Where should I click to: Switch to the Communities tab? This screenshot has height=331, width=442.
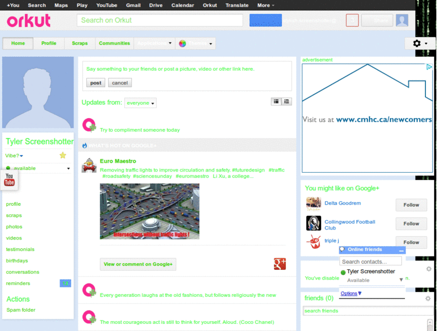coord(114,44)
